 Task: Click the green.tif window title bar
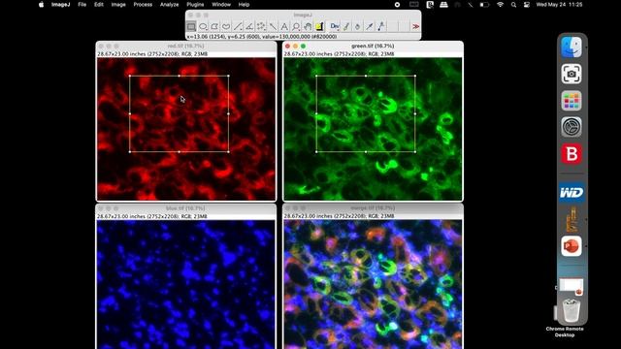373,46
